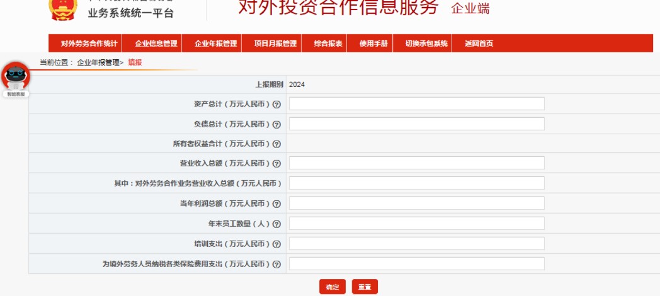Click help icon next to 培训支出
The image size is (660, 296).
point(276,244)
